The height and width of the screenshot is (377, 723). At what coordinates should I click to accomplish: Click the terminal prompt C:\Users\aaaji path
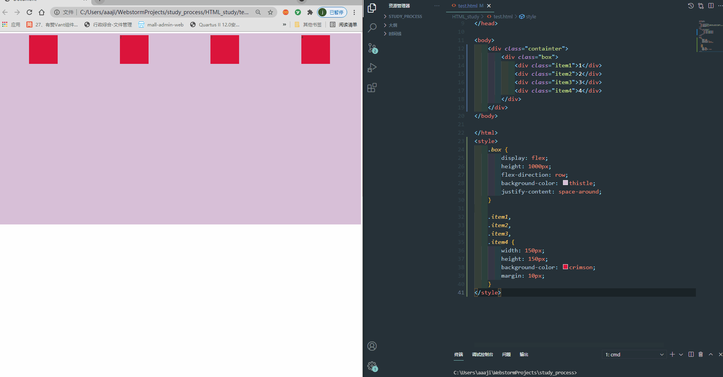515,372
